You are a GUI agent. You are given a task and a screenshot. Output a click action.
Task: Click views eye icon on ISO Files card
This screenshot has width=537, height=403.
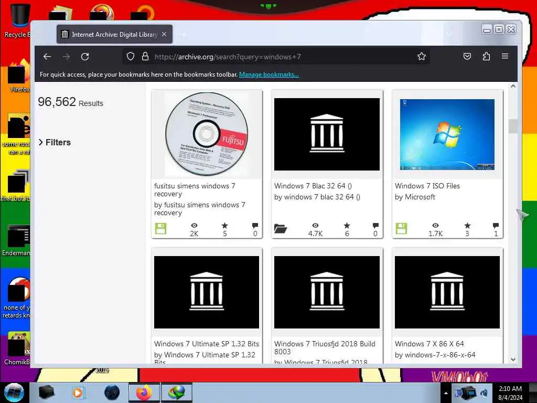tap(435, 226)
